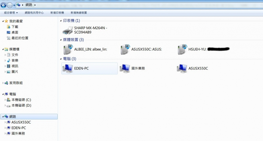Collapse the 媒體櫃 libraries tree
263x141 pixels.
coord(3,49)
